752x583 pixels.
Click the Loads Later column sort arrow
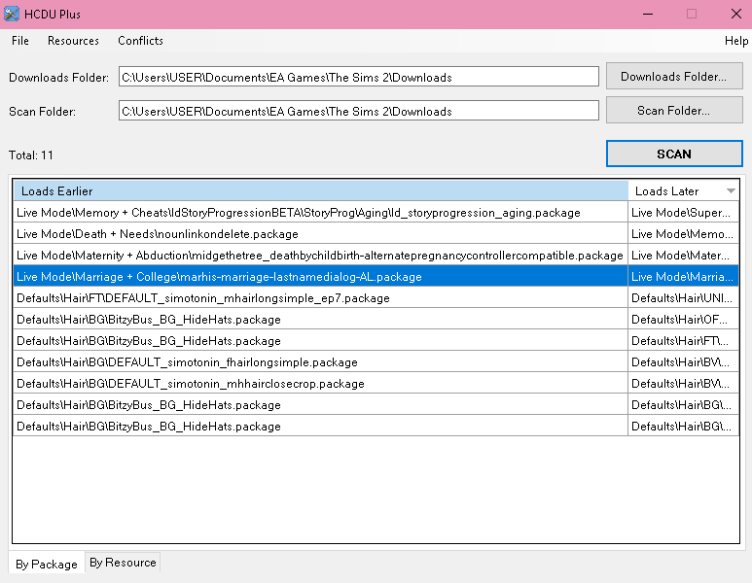(x=731, y=191)
